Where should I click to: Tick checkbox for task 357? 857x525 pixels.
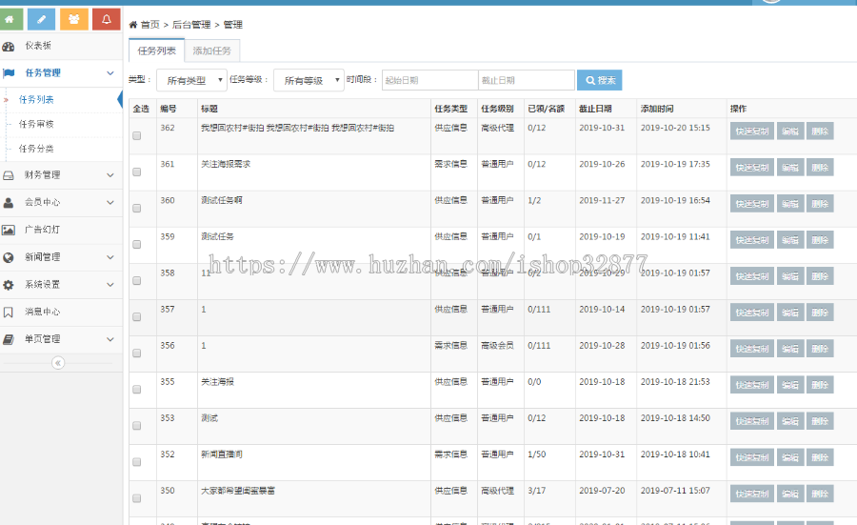coord(136,316)
